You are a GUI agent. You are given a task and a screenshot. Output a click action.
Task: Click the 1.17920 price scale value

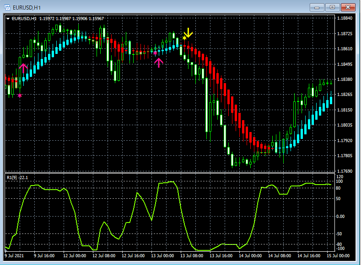pos(345,140)
